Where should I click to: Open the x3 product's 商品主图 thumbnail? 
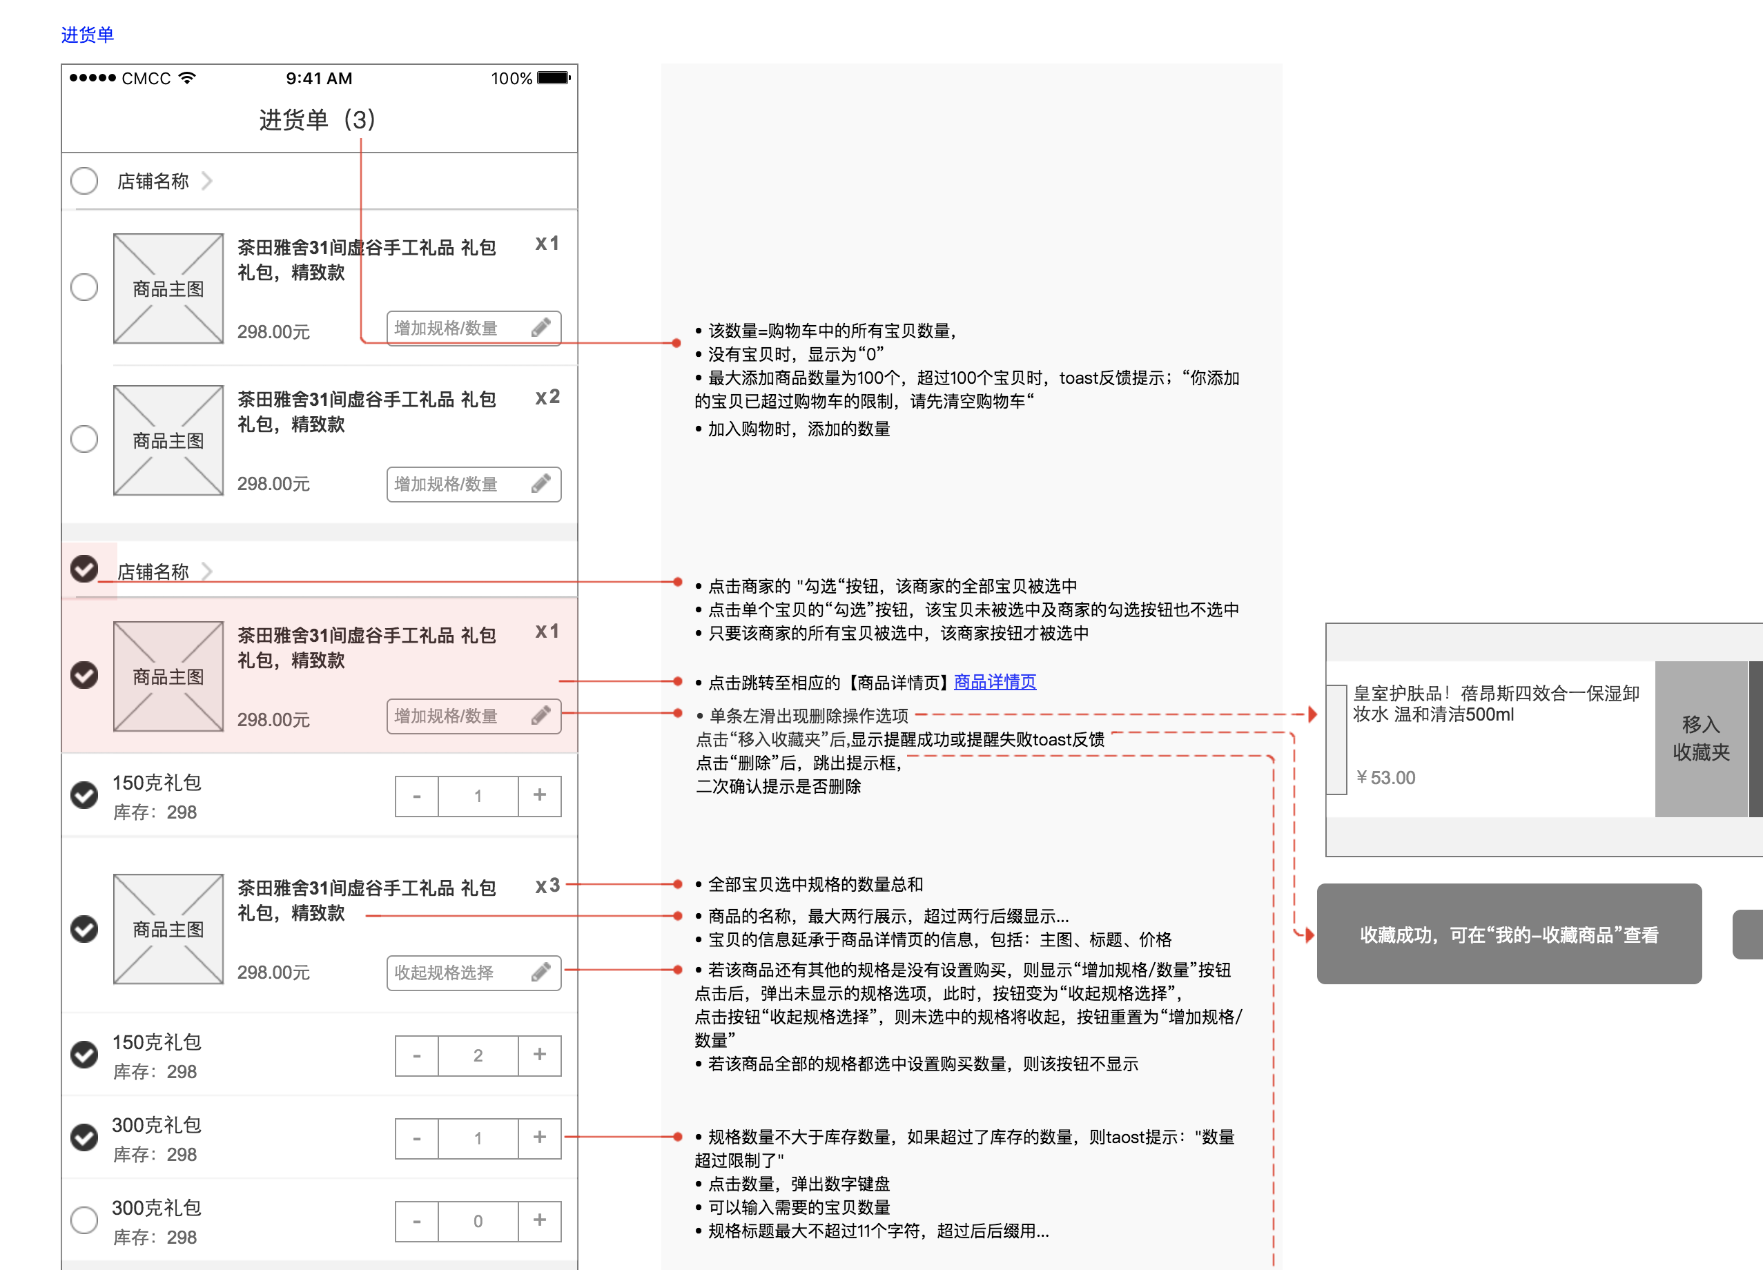pos(168,929)
